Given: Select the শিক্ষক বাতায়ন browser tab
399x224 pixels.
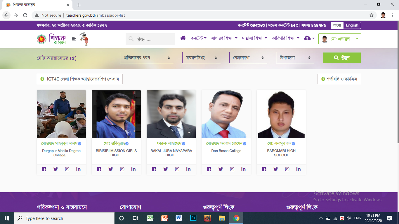Looking at the screenshot, I should [x=38, y=5].
